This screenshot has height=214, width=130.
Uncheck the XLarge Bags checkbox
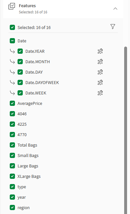point(12,176)
